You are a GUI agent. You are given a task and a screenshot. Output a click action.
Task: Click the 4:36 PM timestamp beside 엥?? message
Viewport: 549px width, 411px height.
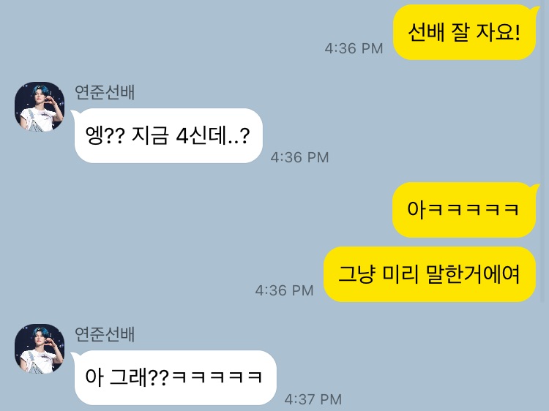click(x=299, y=157)
